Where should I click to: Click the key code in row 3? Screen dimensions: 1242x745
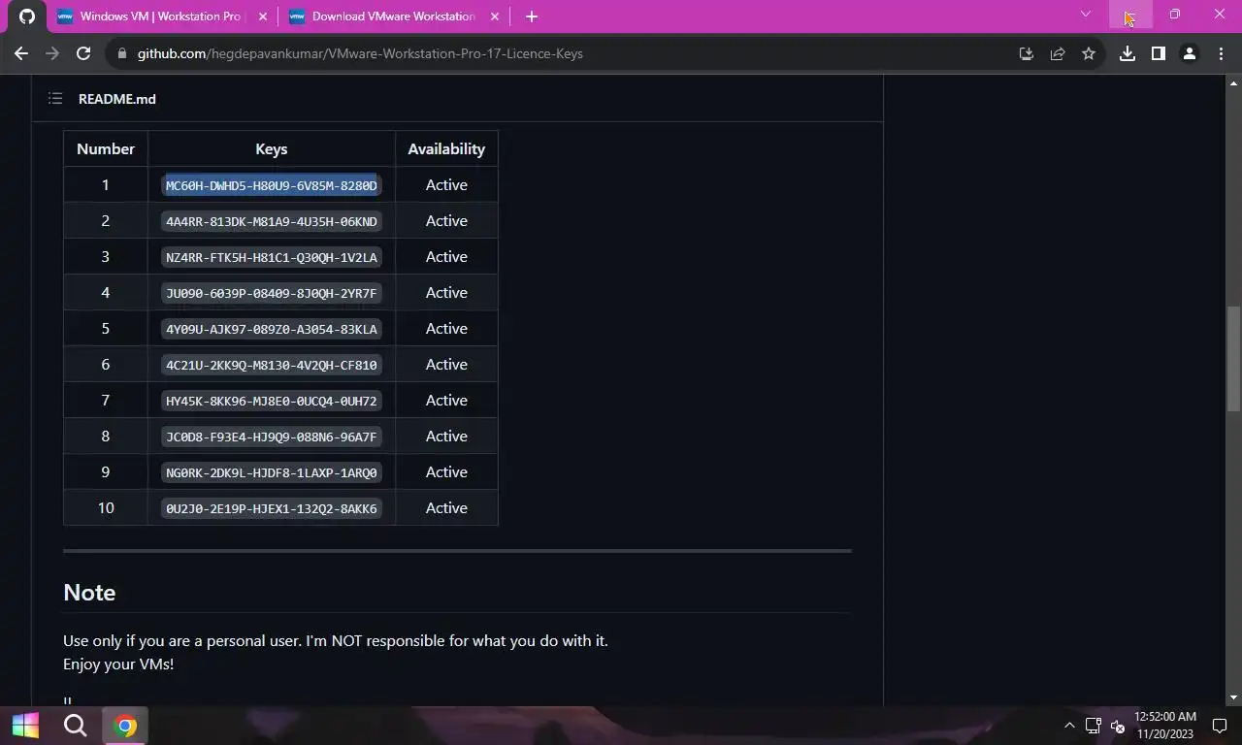272,257
